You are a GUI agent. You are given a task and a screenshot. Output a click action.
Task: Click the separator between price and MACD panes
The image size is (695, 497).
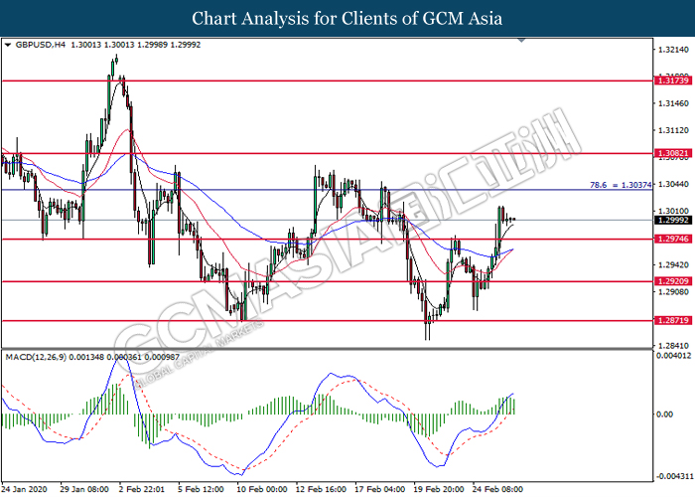[327, 349]
